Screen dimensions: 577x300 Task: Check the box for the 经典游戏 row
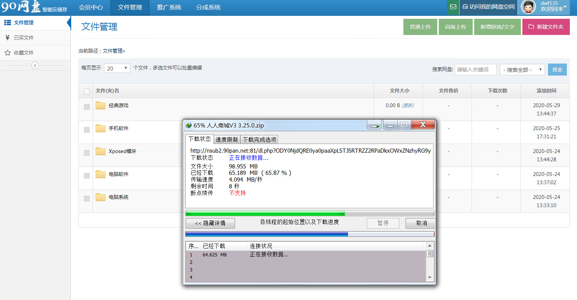pos(87,107)
